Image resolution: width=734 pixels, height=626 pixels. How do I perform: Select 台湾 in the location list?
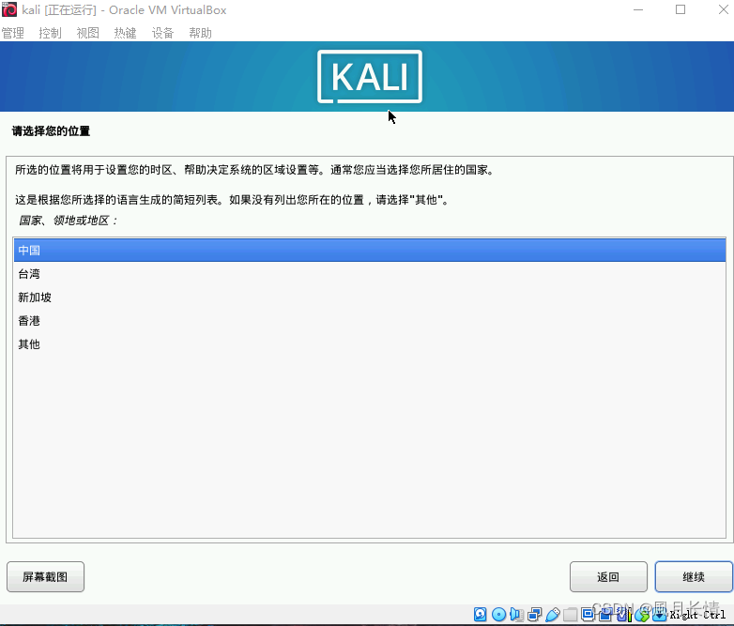370,274
